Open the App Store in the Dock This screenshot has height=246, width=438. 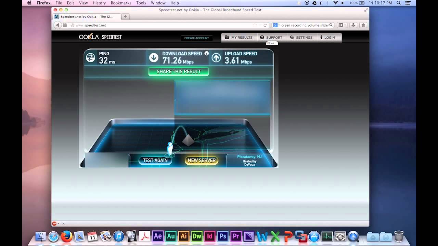pos(314,236)
